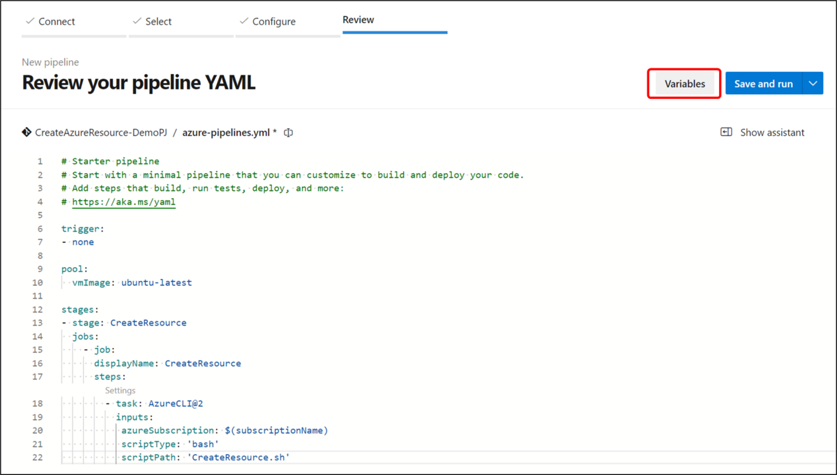Click line number 13 in editor gutter
The height and width of the screenshot is (475, 837).
point(38,323)
